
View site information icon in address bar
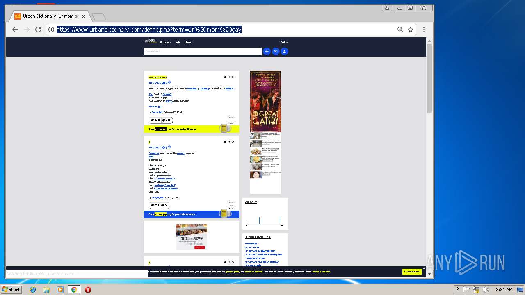(x=51, y=29)
